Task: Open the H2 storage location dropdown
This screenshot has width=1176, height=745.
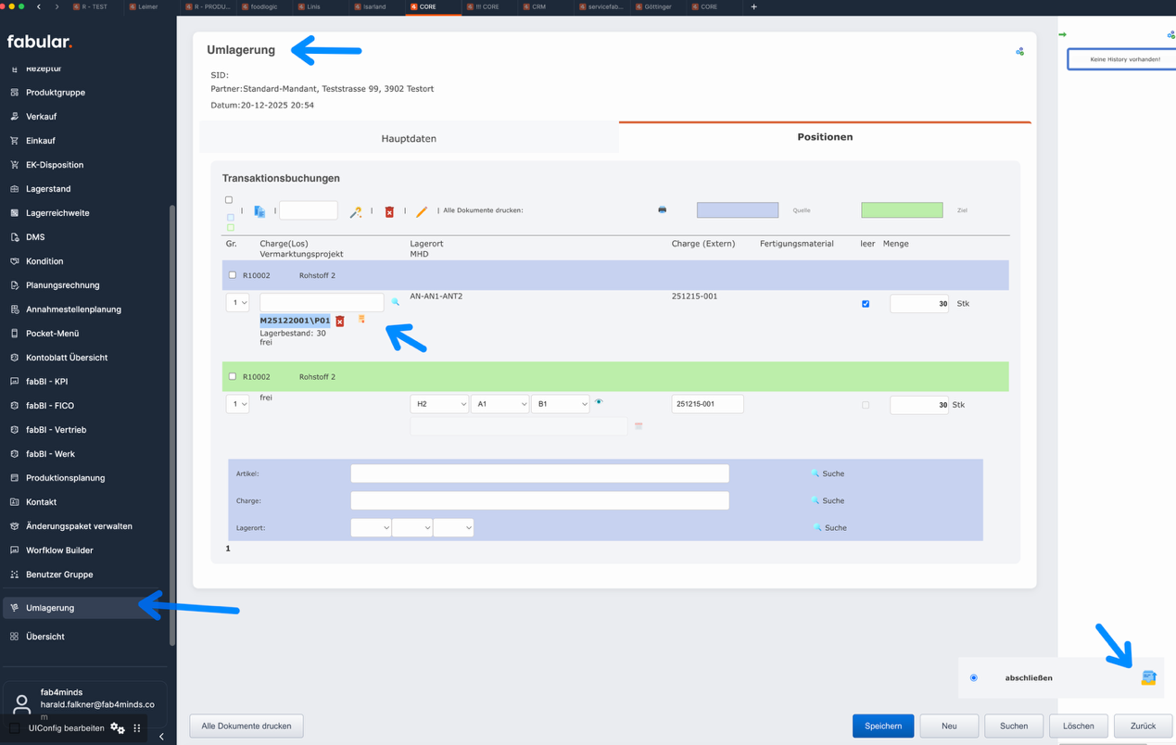Action: coord(439,404)
